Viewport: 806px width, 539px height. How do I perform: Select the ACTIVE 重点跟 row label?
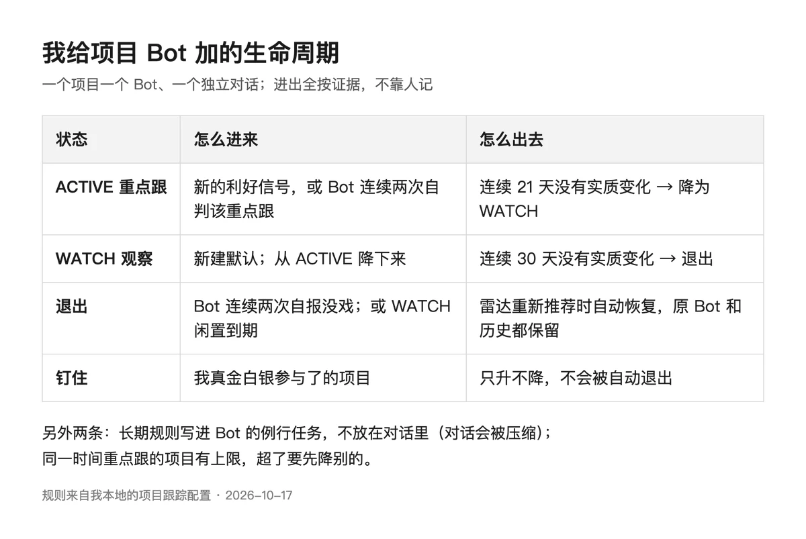tap(111, 187)
